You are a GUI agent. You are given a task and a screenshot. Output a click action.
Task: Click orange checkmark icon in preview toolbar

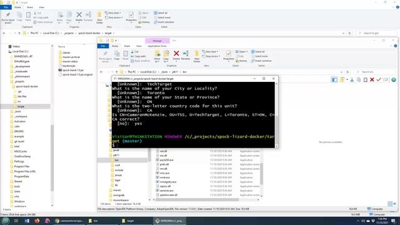[379, 80]
